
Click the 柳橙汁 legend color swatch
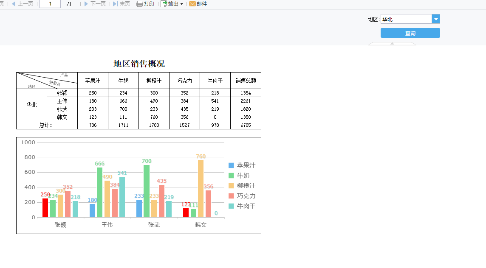point(231,186)
